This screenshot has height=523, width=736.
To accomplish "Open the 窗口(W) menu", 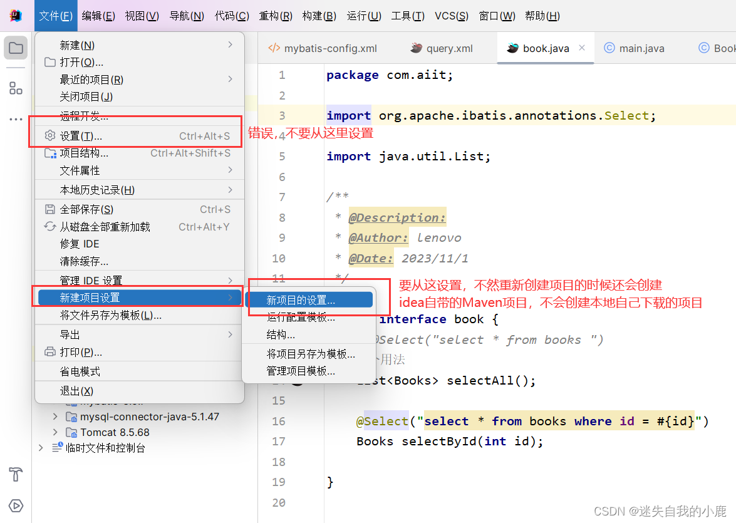I will [497, 16].
